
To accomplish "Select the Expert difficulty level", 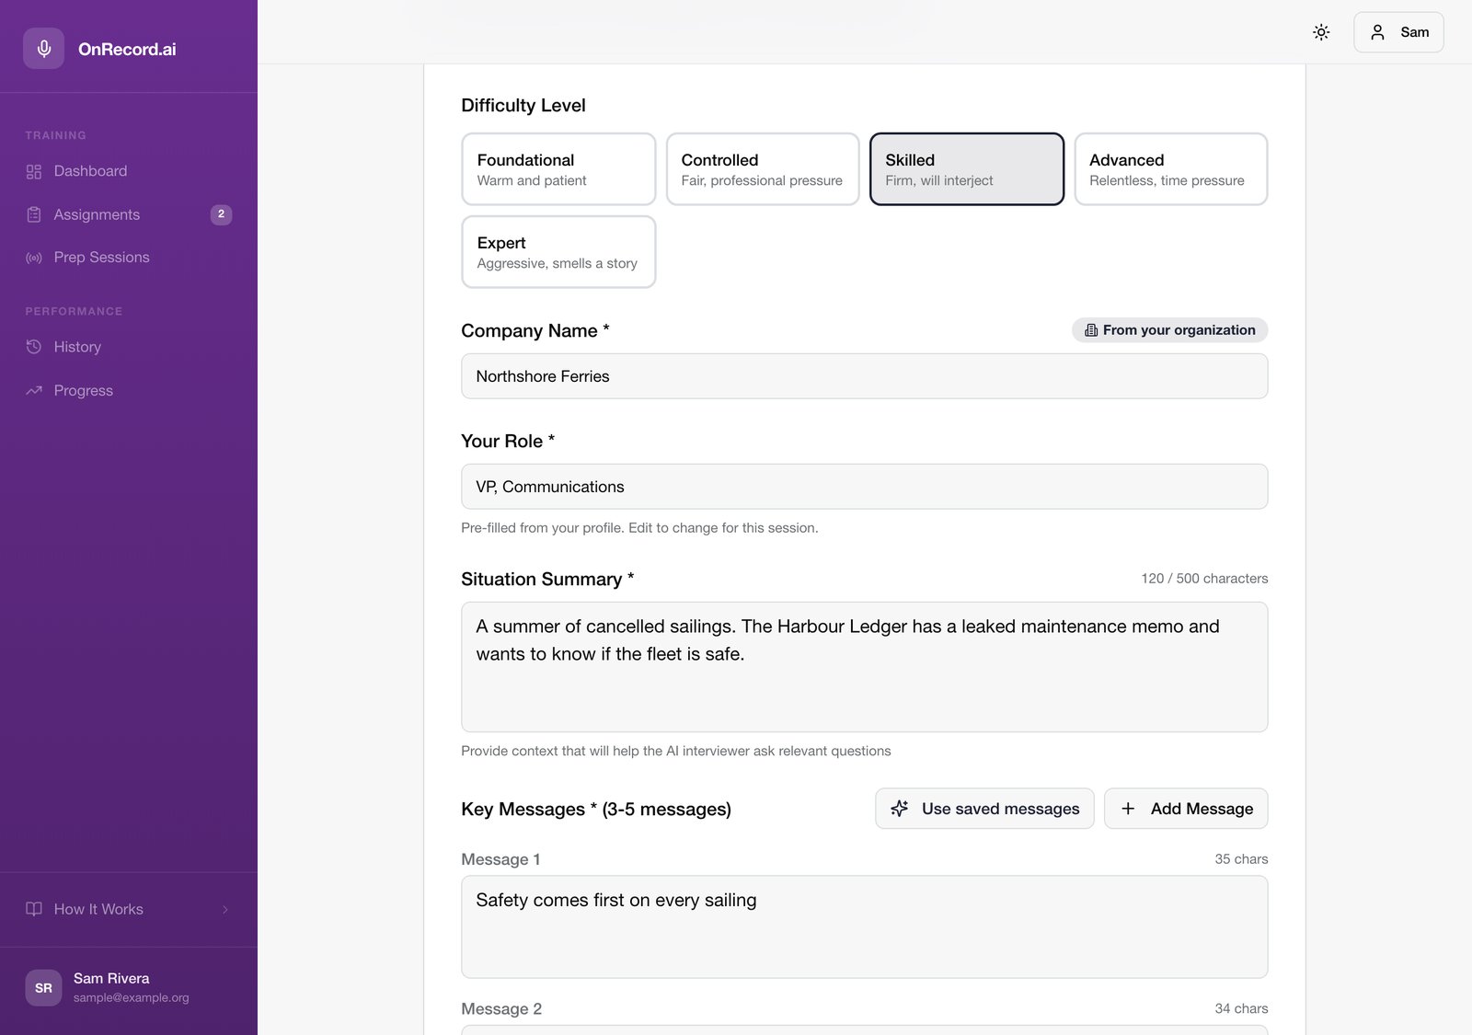I will pyautogui.click(x=558, y=252).
